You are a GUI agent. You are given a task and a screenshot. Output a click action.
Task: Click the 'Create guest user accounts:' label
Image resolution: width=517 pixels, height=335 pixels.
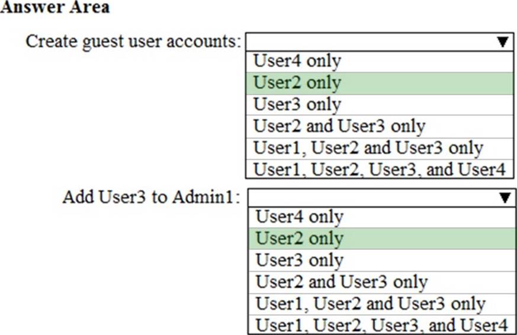[134, 42]
